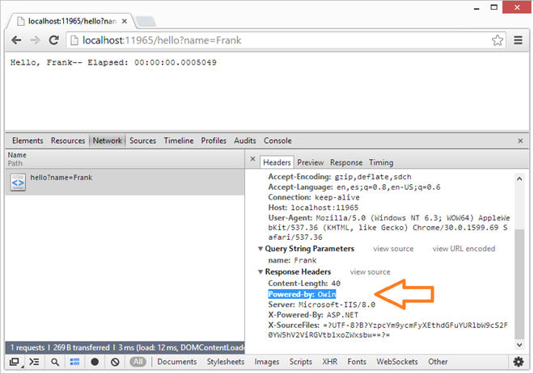Filter requests by Scripts

pos(300,362)
